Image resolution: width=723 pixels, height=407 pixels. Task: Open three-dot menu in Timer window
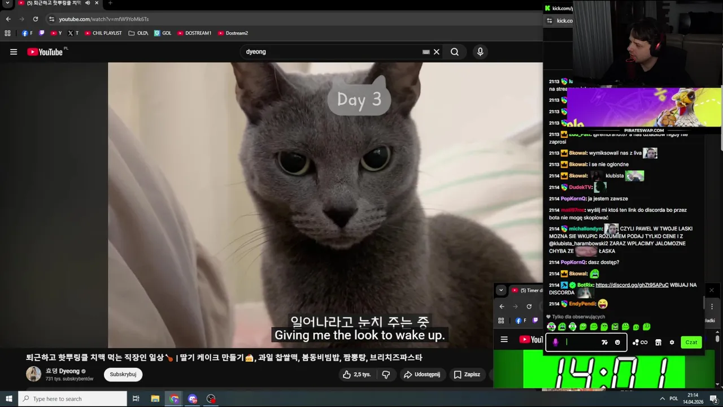coord(712,306)
